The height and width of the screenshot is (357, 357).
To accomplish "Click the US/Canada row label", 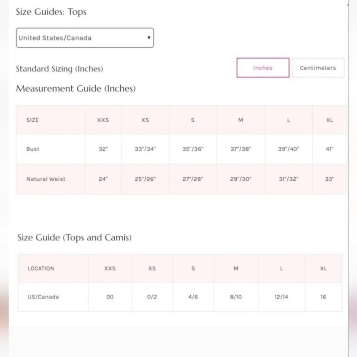I will pos(43,297).
